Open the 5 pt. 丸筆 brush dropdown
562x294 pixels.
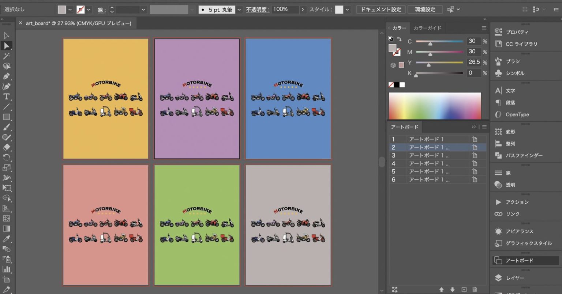(239, 10)
